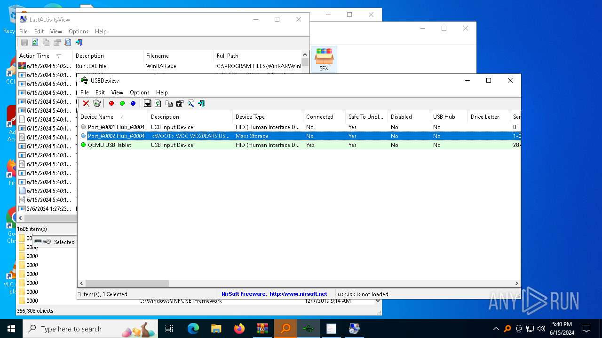Click the blue circle Disable Selected Devices icon
This screenshot has width=602, height=338.
tap(133, 103)
